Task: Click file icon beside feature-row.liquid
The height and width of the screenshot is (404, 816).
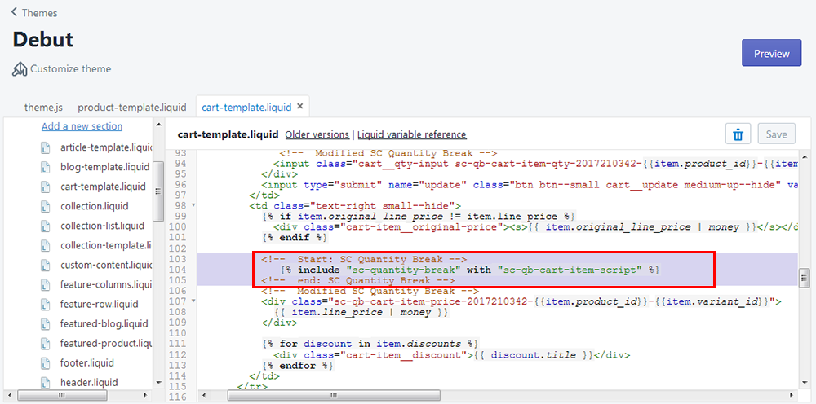Action: 46,304
